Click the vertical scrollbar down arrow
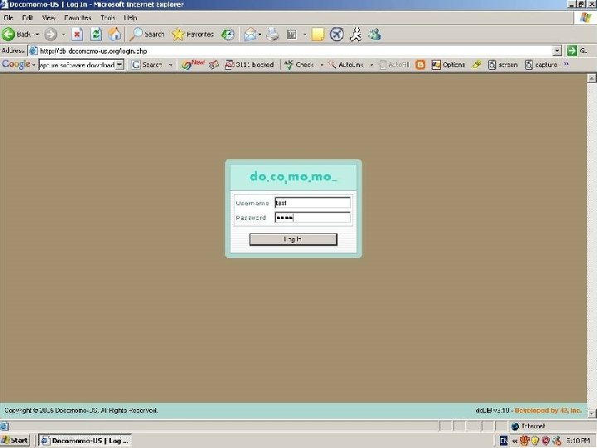This screenshot has width=597, height=448. (591, 413)
